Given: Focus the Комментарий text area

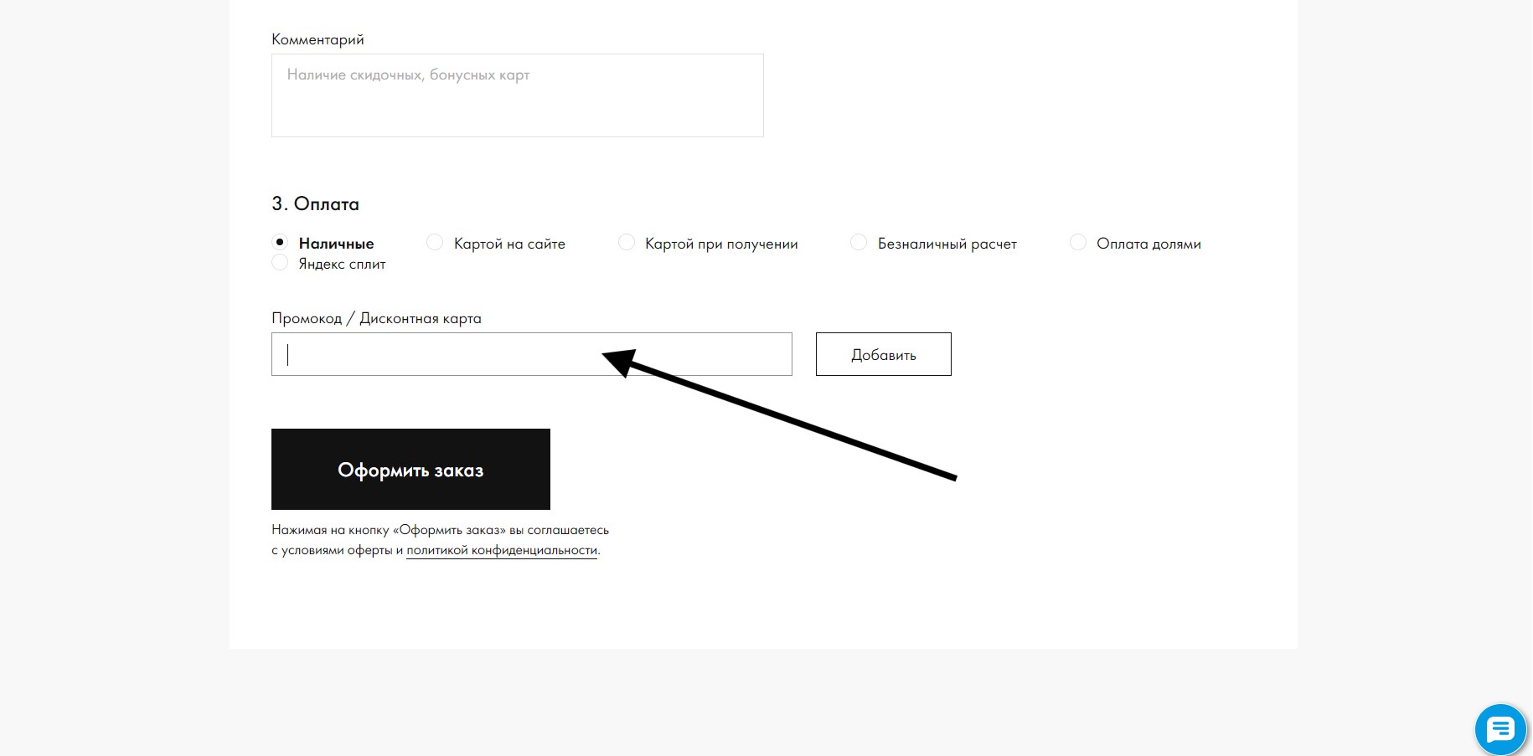Looking at the screenshot, I should [x=518, y=95].
